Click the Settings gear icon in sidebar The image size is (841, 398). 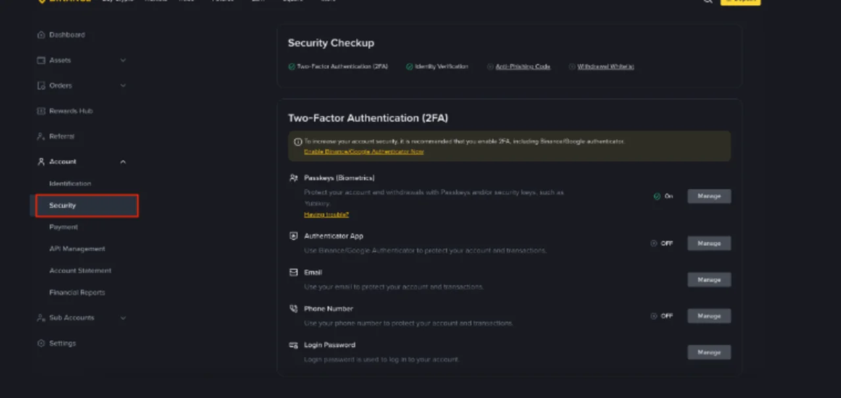[x=41, y=343]
